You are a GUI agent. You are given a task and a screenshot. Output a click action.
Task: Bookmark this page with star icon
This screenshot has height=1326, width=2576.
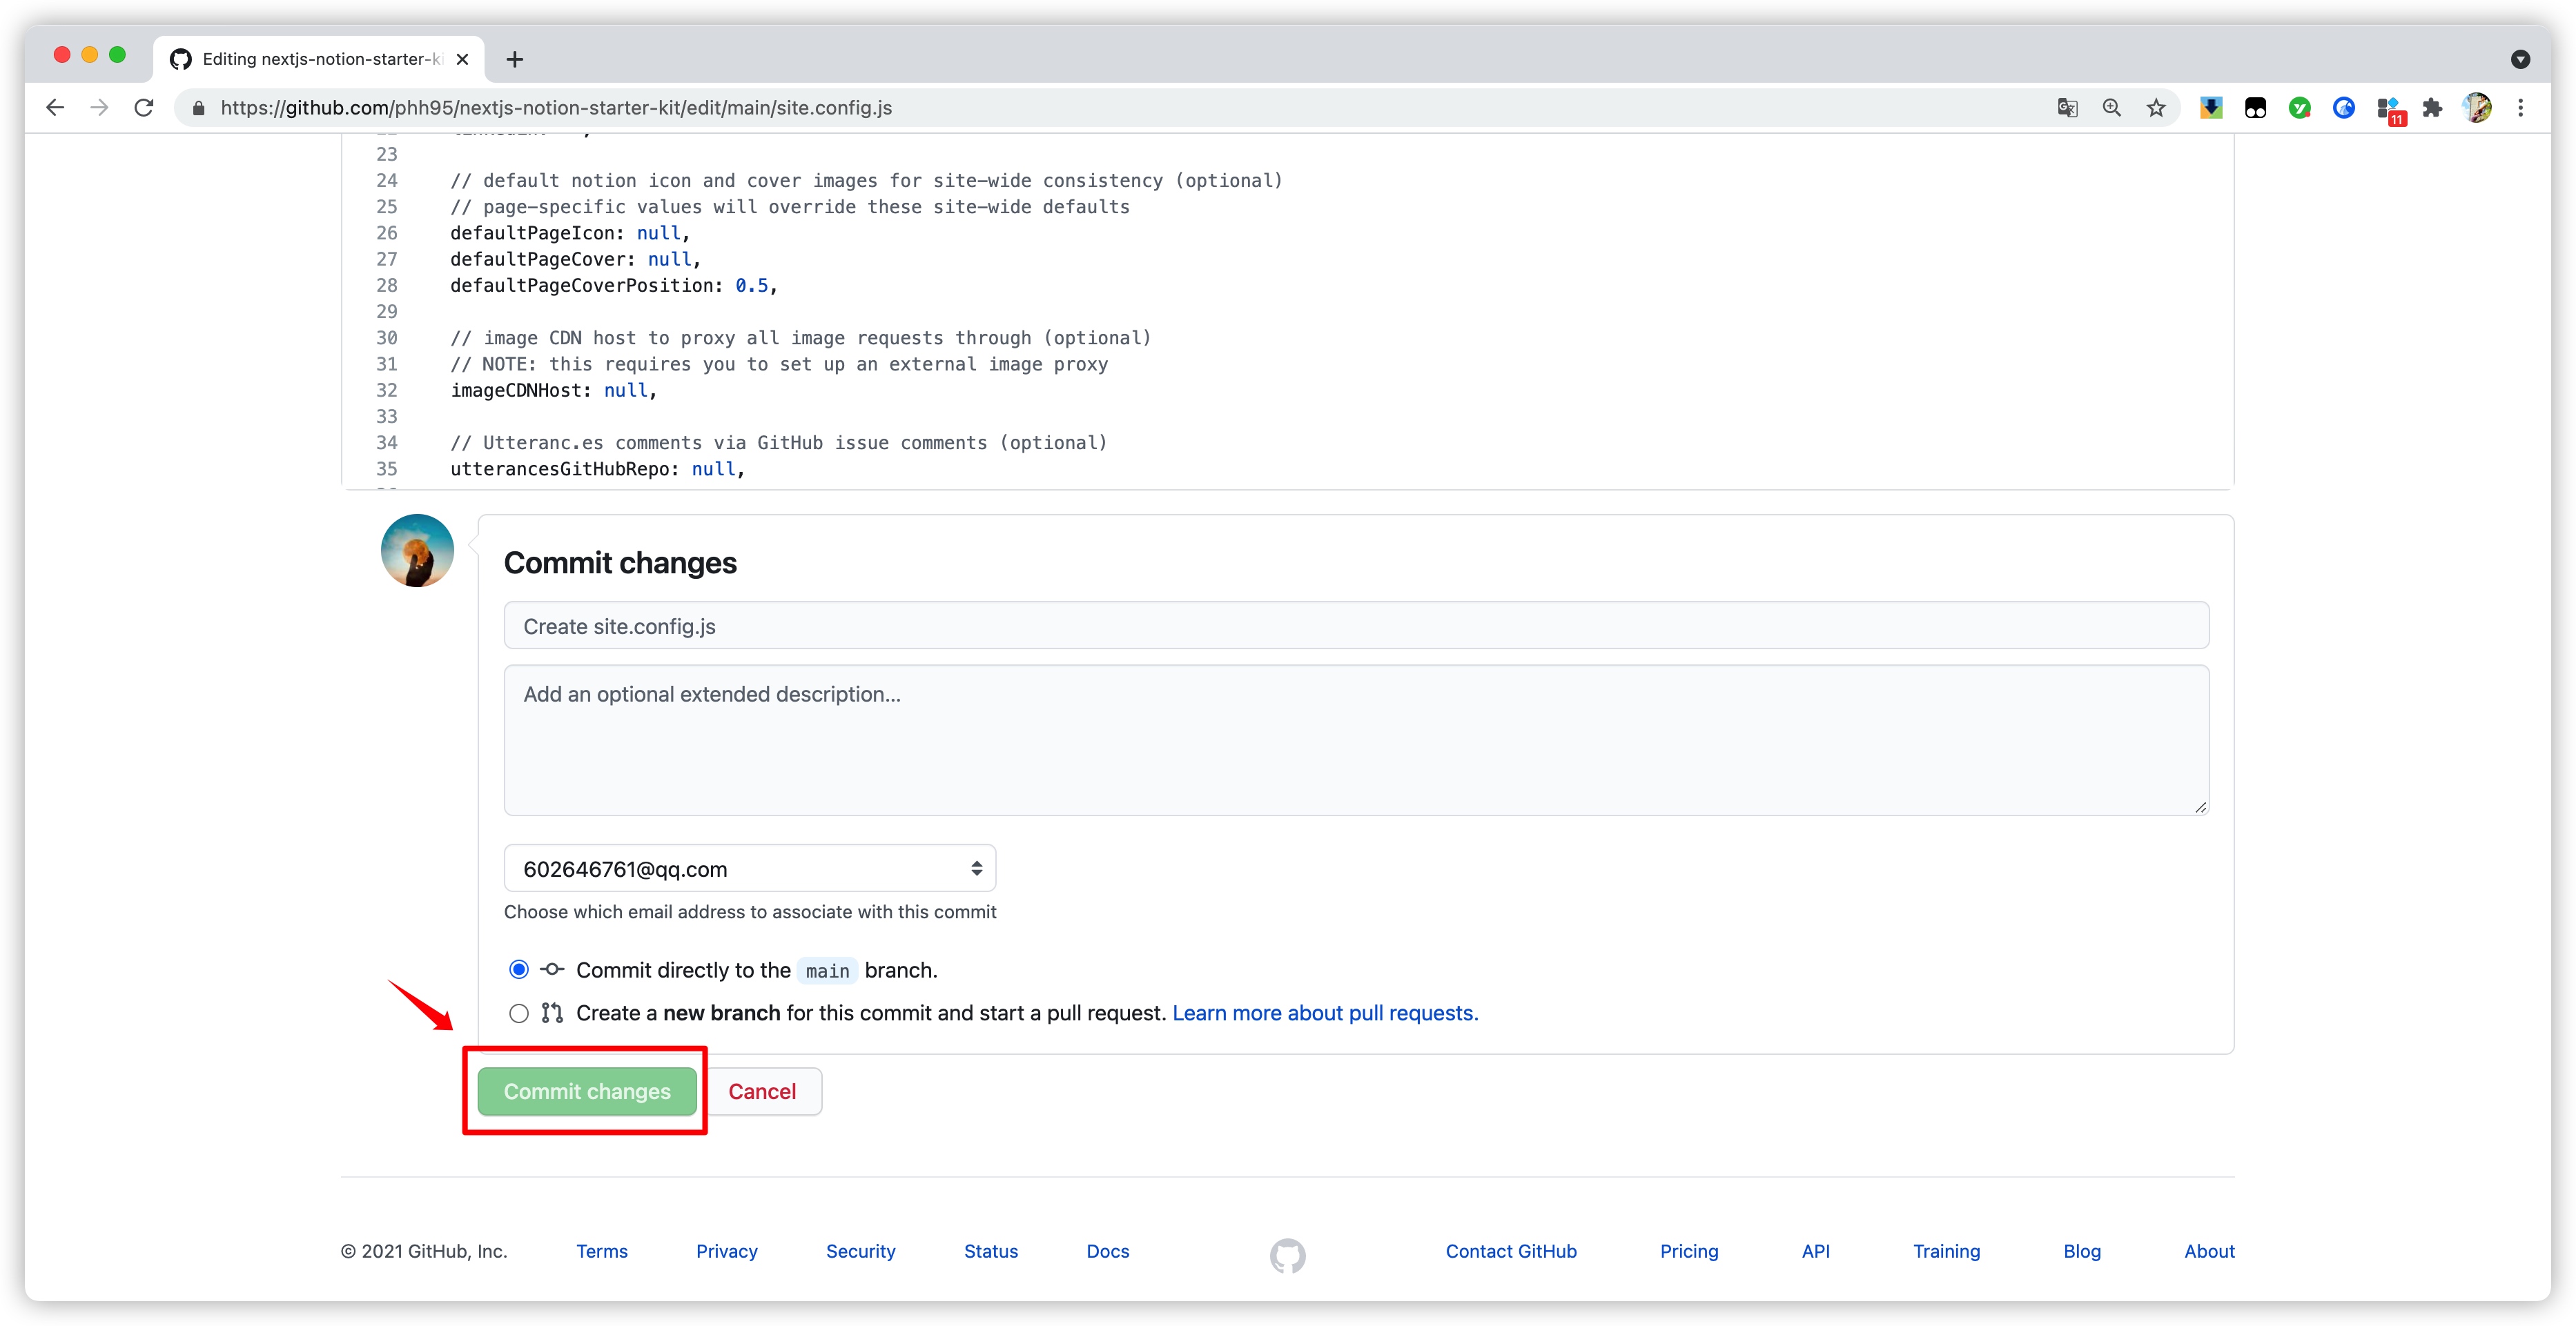click(x=2156, y=108)
